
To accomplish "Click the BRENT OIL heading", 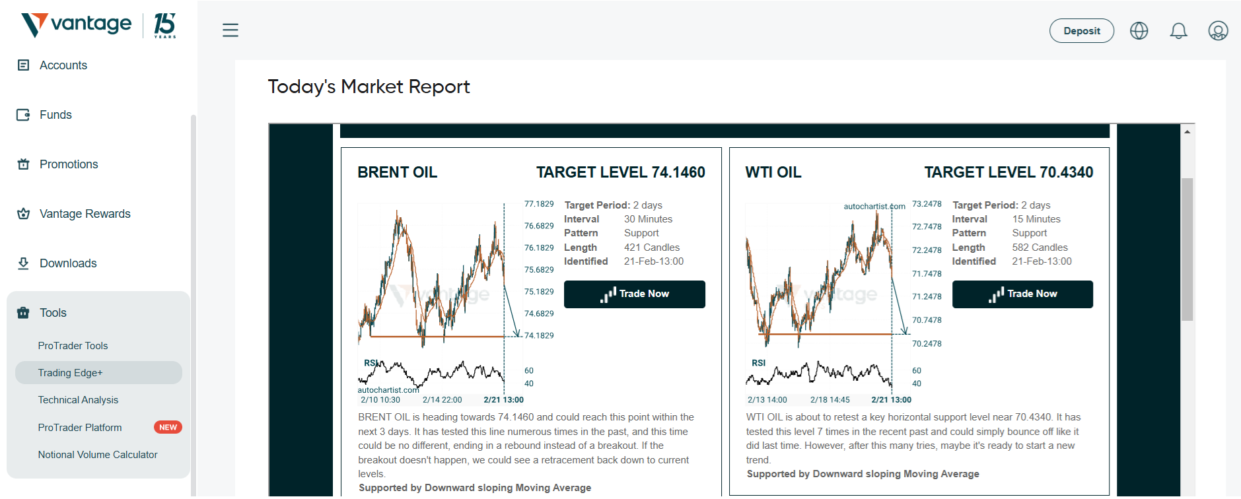I will [398, 172].
